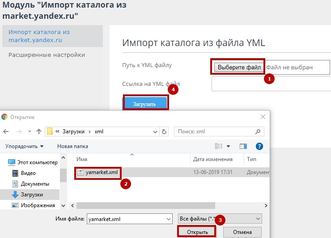Open help with blue question icon
331x238 pixels.
pyautogui.click(x=259, y=146)
